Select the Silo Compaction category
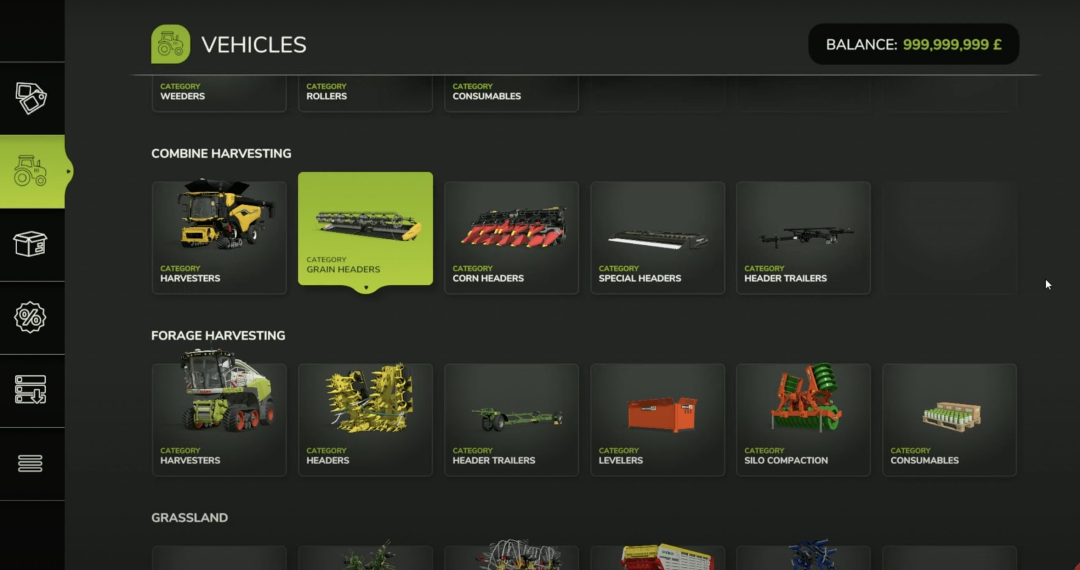The image size is (1080, 570). click(x=803, y=420)
